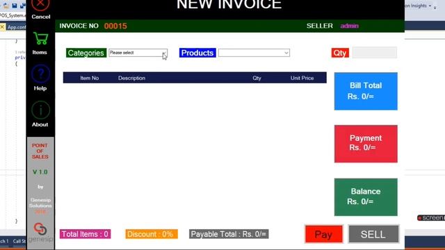
Task: Click the Item No column header
Action: pyautogui.click(x=90, y=78)
